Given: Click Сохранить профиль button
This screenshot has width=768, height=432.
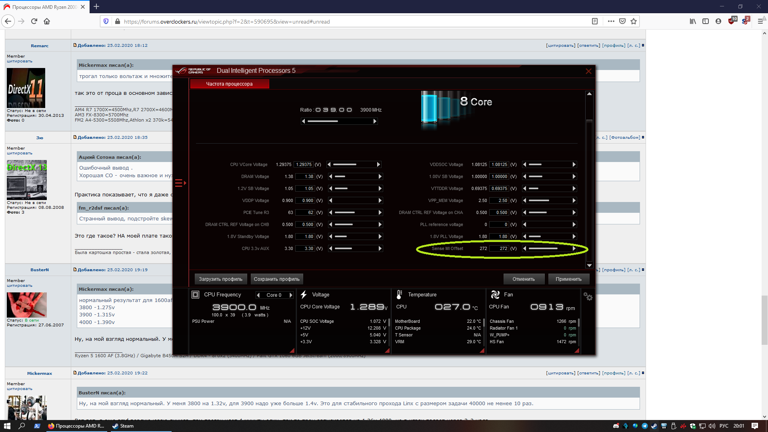Looking at the screenshot, I should pyautogui.click(x=276, y=279).
